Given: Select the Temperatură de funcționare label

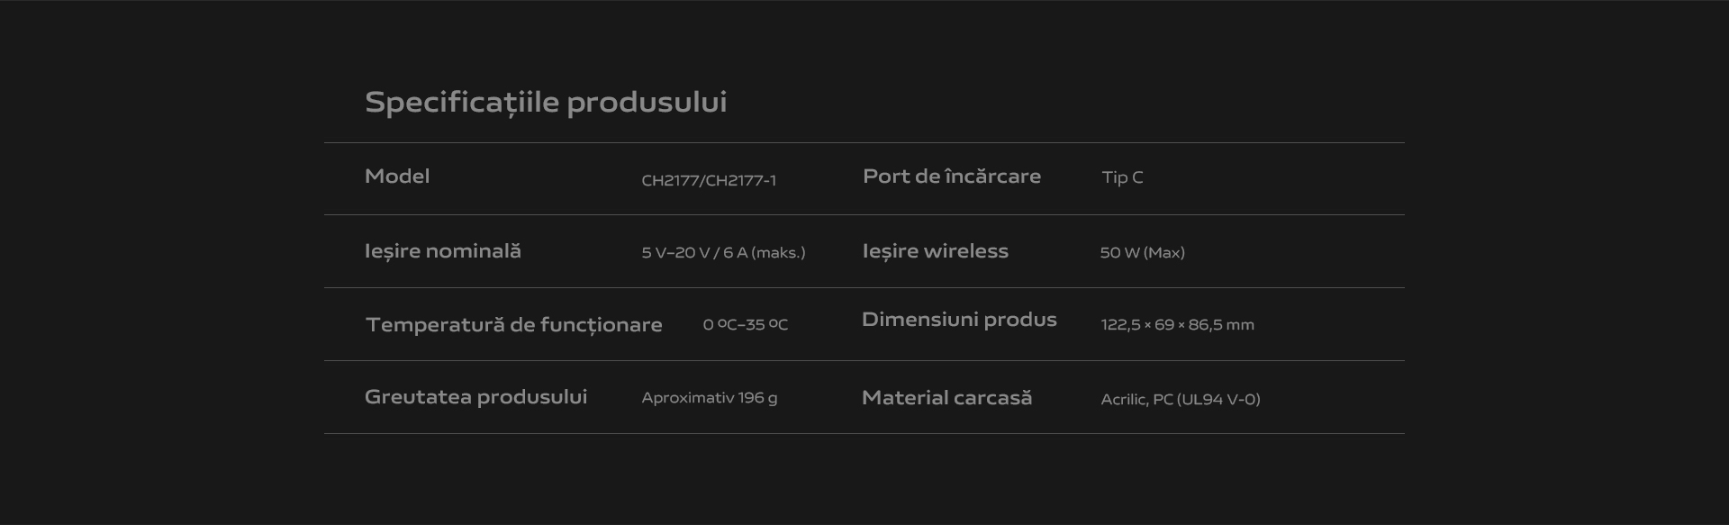Looking at the screenshot, I should (514, 325).
